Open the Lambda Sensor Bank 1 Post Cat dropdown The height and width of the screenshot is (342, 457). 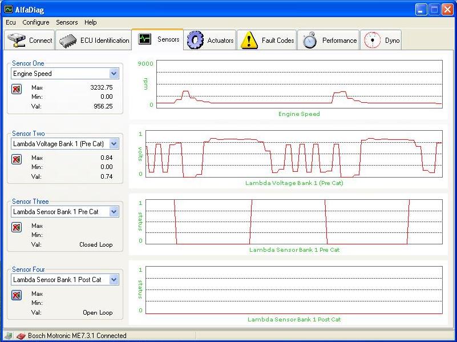(114, 280)
